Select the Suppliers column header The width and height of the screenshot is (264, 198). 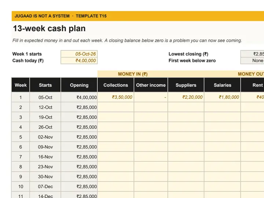coord(186,85)
